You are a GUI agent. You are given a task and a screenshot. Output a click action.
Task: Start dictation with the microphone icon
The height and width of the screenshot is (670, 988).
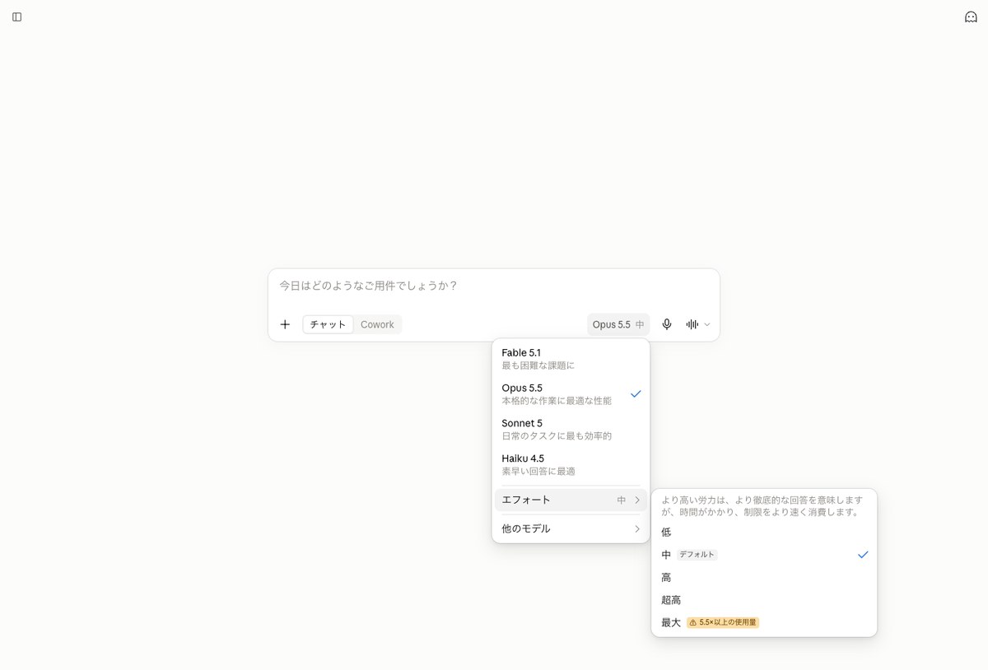(667, 324)
